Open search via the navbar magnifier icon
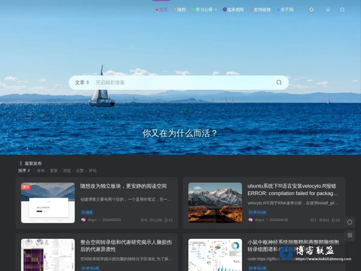Image resolution: width=361 pixels, height=271 pixels. point(342,10)
